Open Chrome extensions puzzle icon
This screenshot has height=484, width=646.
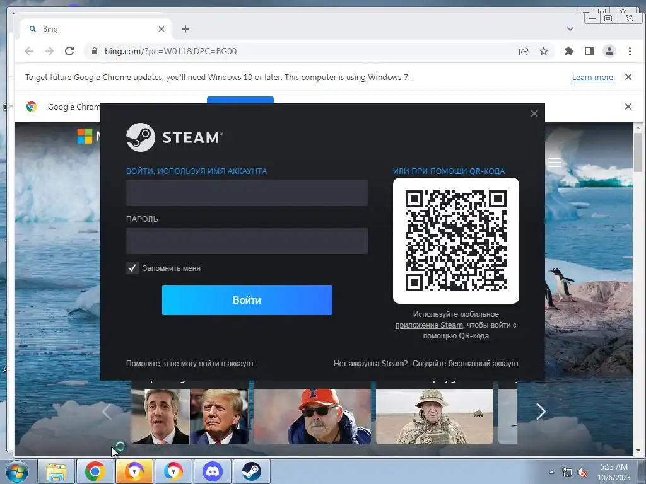(569, 51)
